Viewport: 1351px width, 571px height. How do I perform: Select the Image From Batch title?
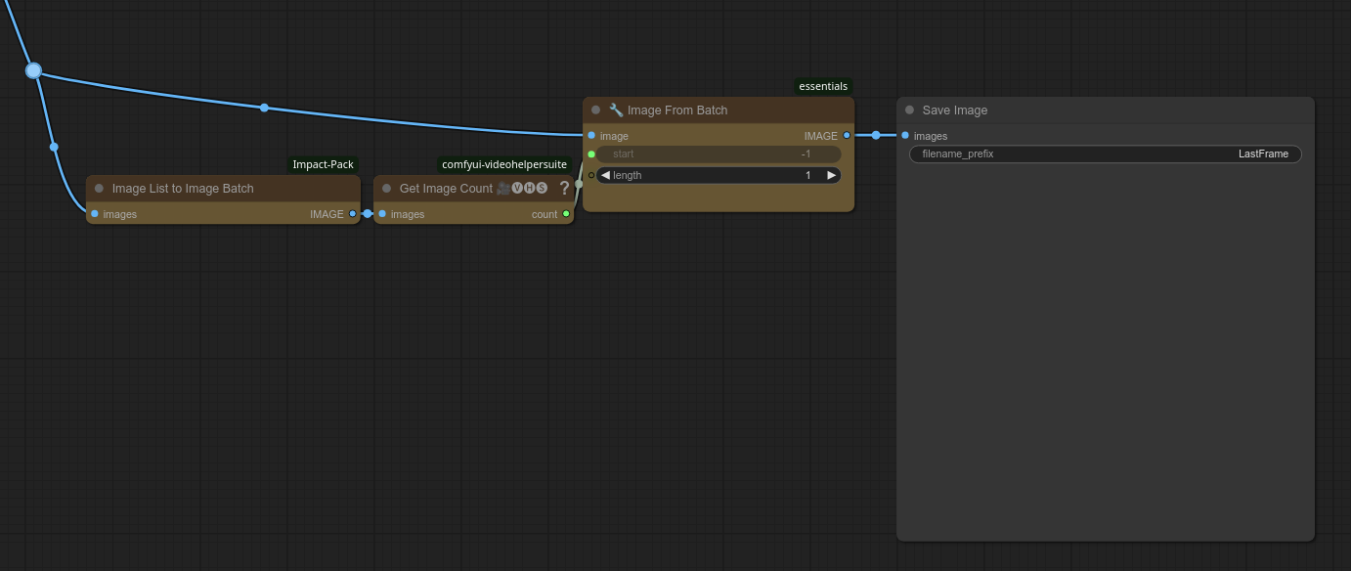tap(677, 110)
